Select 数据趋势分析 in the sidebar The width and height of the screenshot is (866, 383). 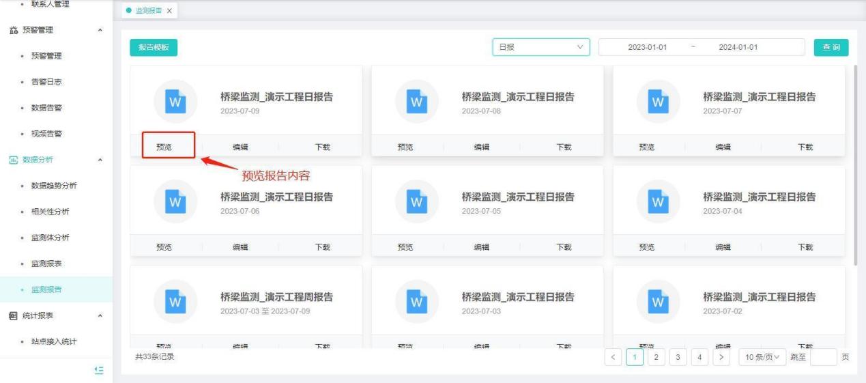coord(54,186)
